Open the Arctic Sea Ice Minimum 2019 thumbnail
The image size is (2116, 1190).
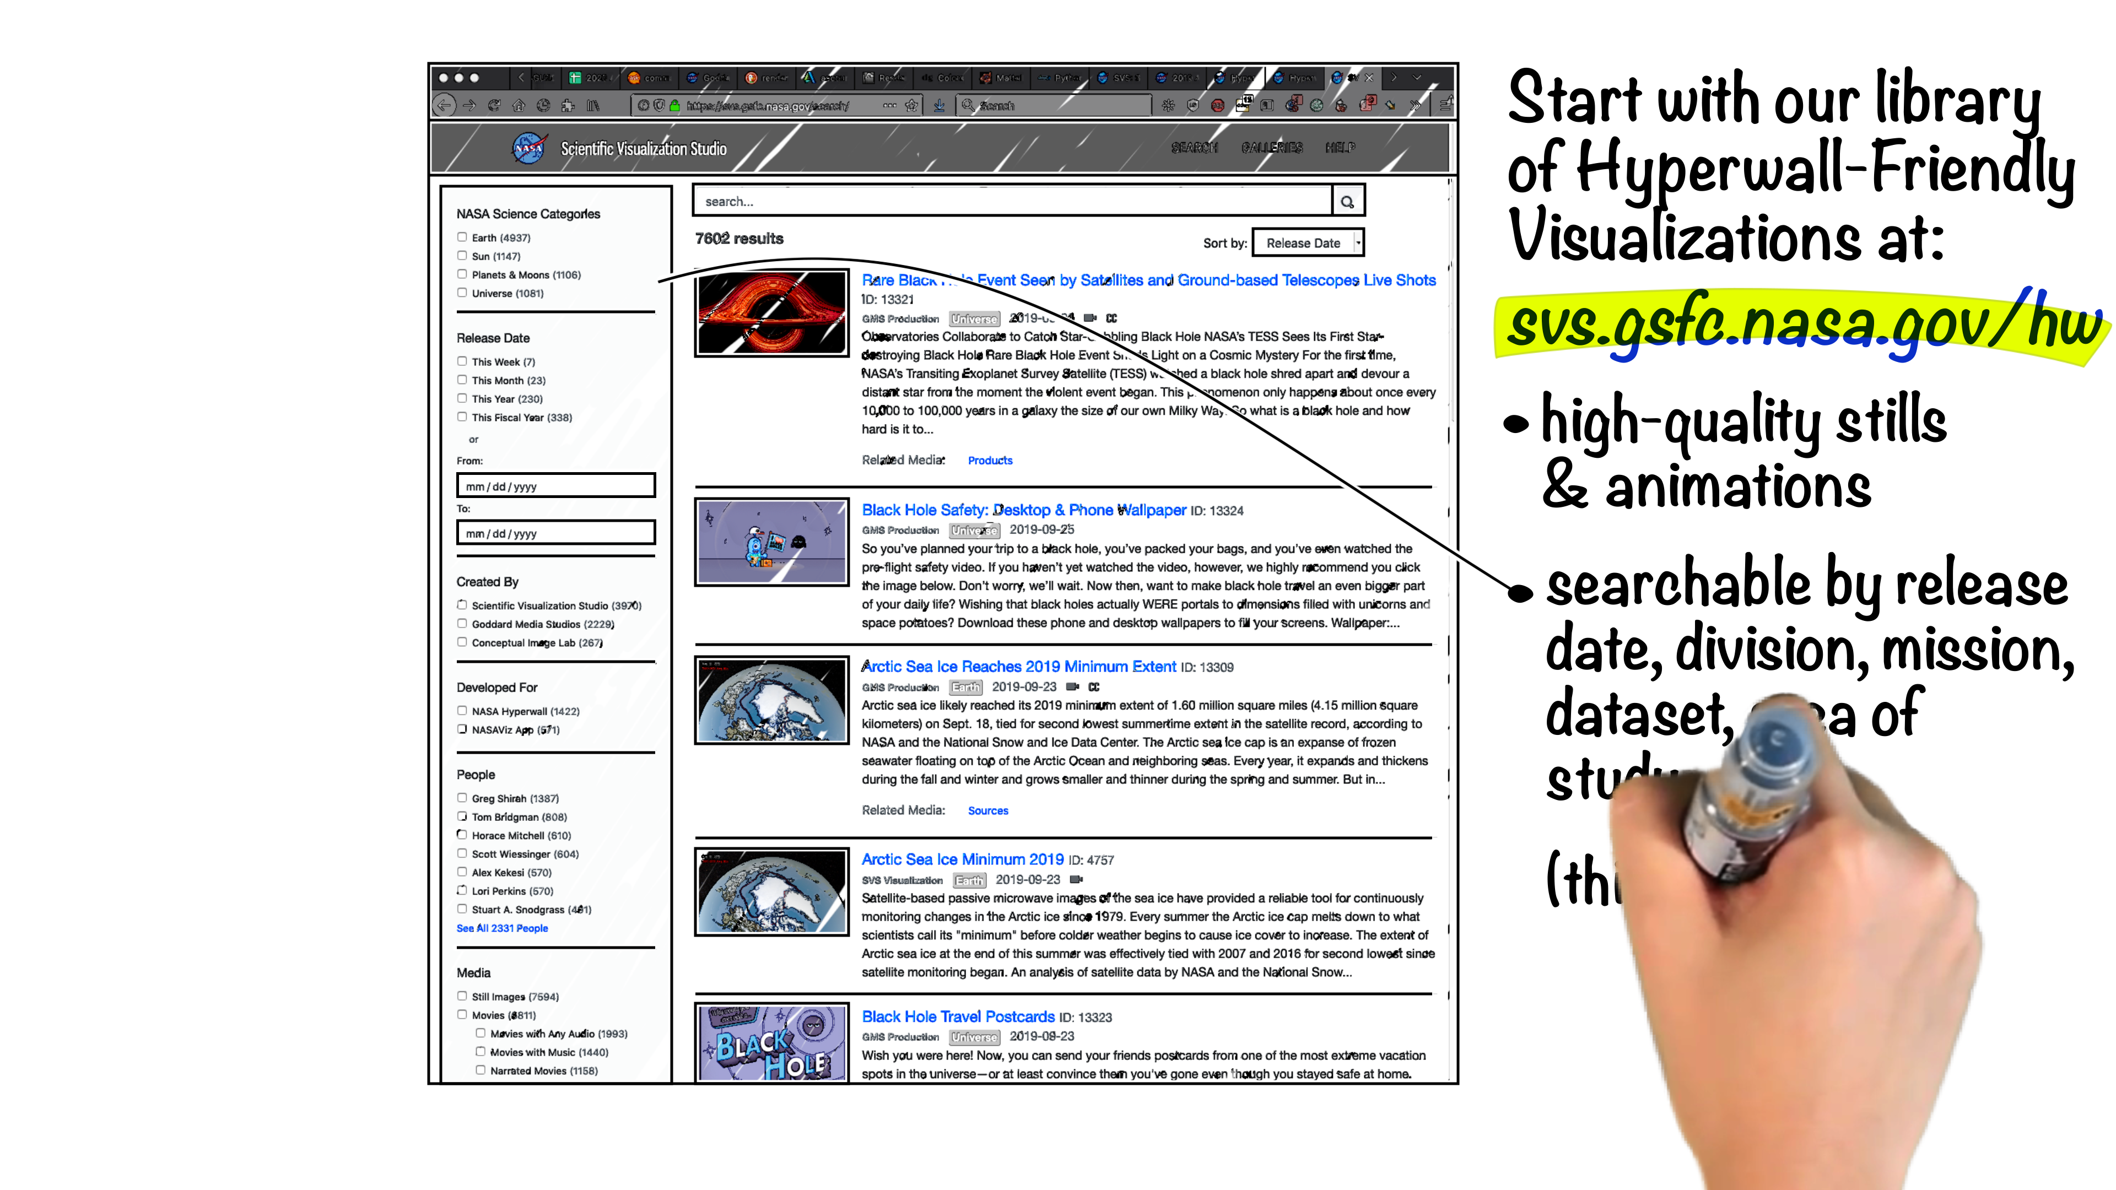pos(771,892)
